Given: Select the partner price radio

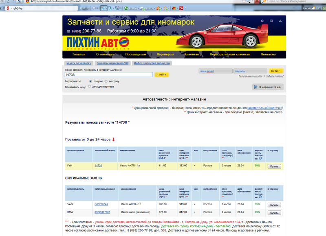Looking at the screenshot, I should coord(89,86).
